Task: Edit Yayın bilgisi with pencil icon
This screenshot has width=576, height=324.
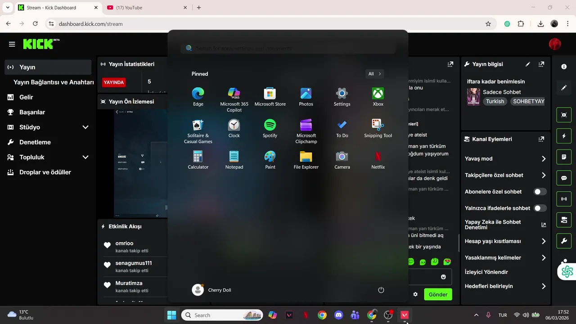Action: tap(528, 64)
